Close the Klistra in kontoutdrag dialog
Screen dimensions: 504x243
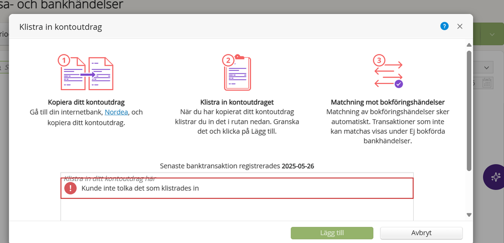pyautogui.click(x=460, y=26)
